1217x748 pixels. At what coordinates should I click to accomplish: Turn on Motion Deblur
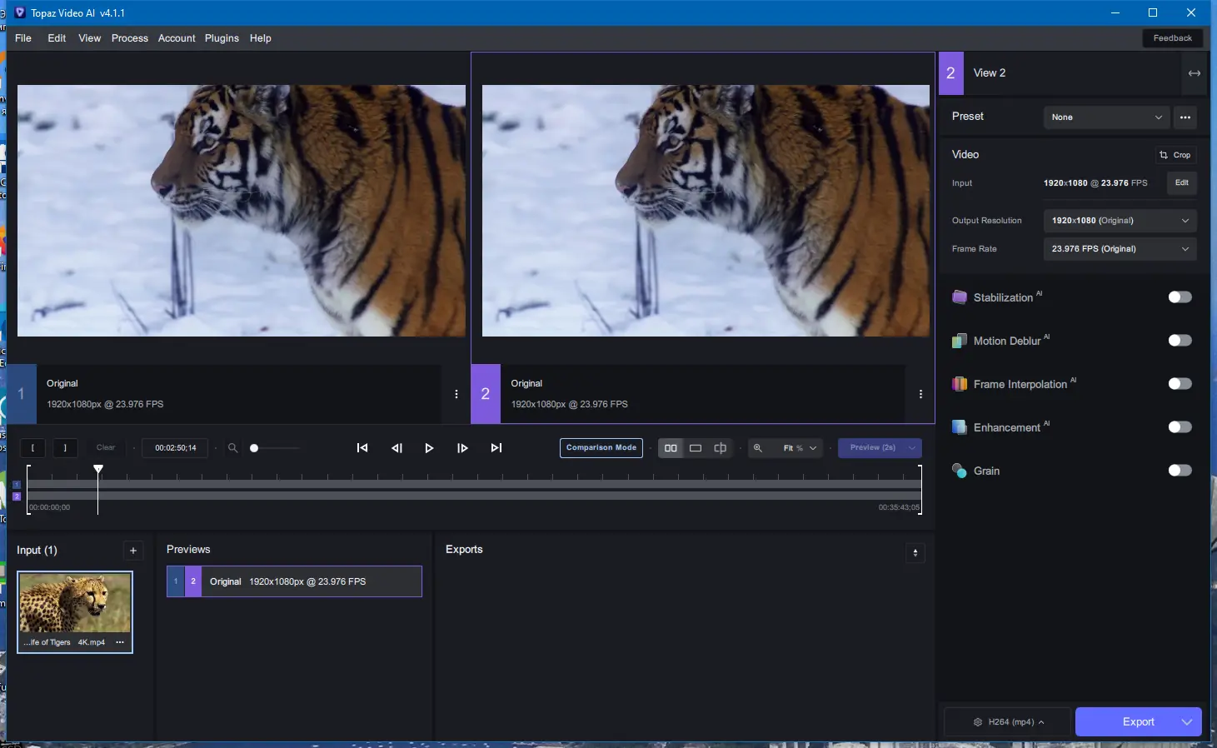1180,341
